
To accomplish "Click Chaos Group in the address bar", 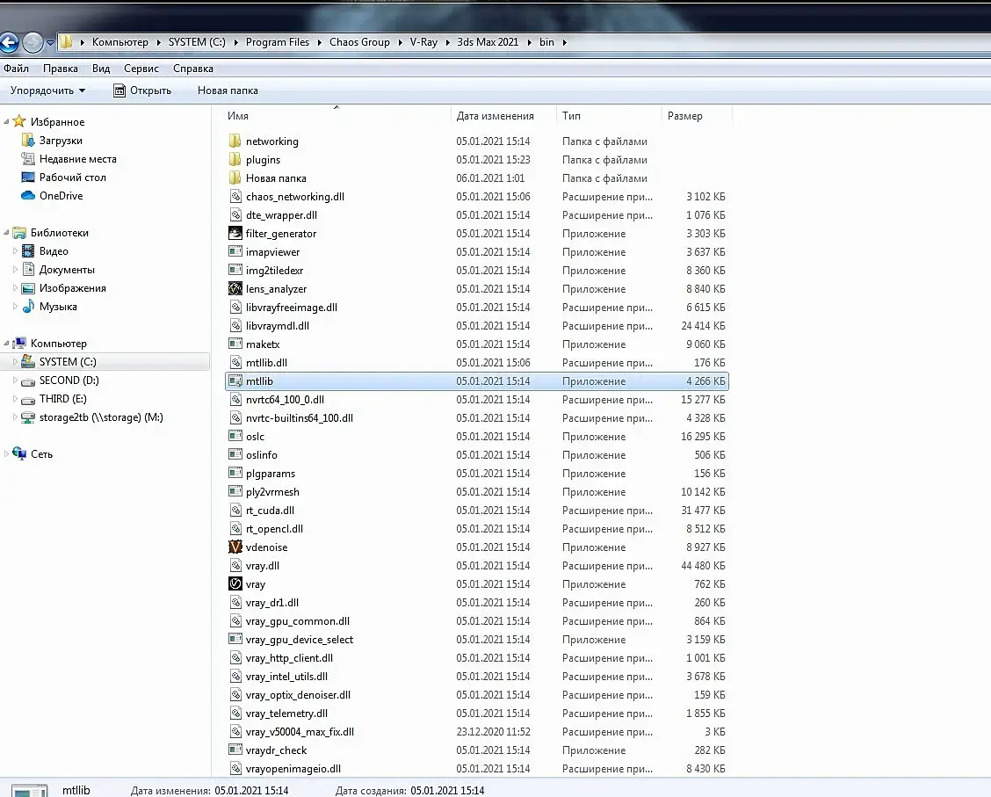I will 359,42.
